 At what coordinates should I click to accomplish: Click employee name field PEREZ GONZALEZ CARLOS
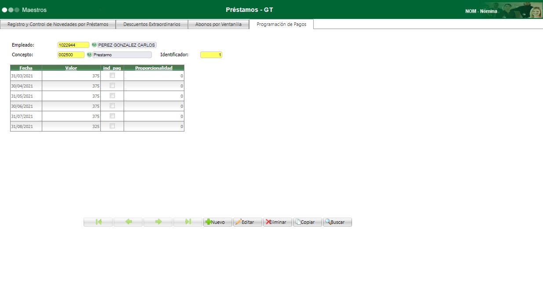point(127,45)
